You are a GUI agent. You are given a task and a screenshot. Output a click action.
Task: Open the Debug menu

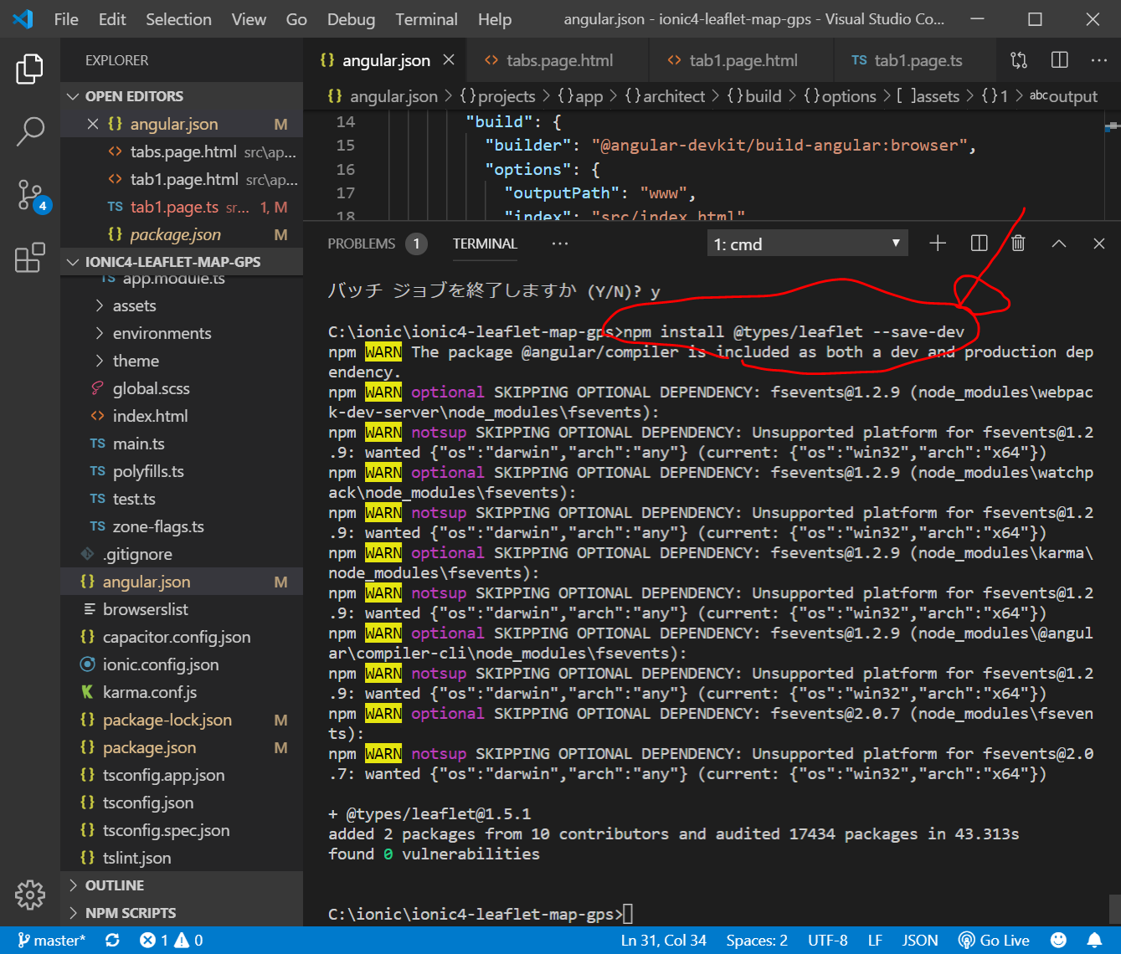click(351, 19)
